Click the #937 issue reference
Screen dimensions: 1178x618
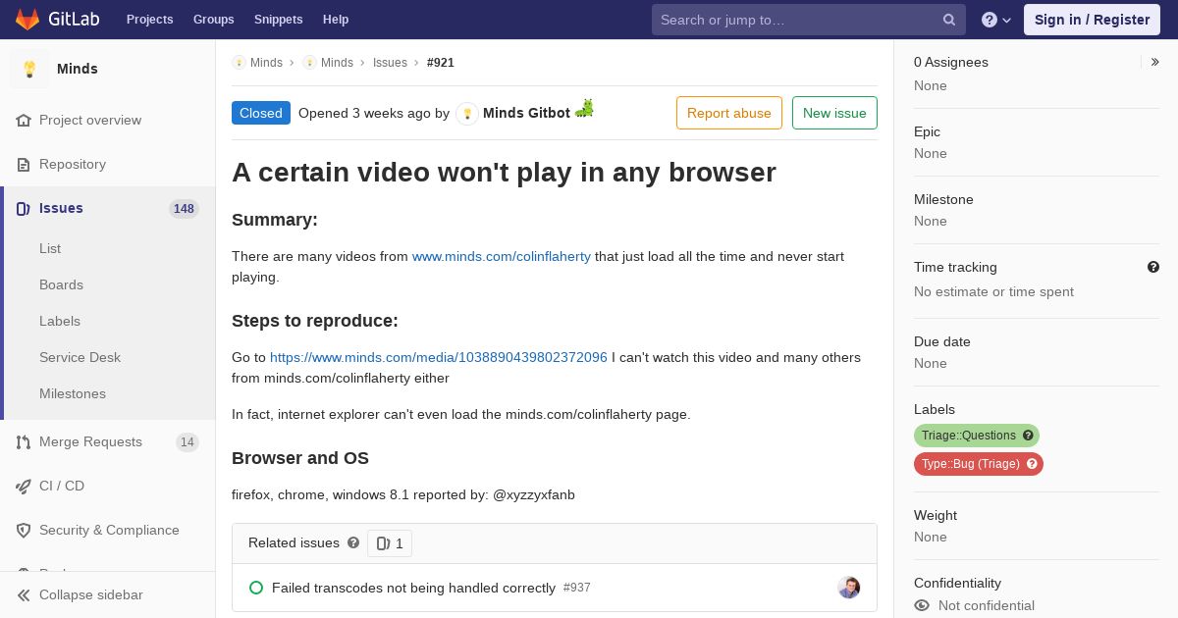[x=577, y=588]
